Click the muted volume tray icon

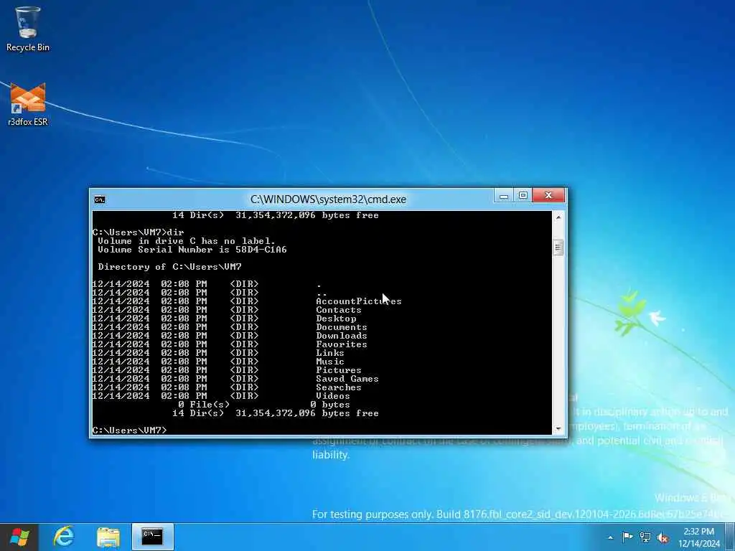click(663, 537)
